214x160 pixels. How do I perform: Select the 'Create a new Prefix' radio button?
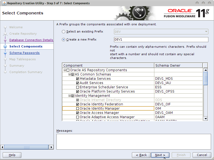pyautogui.click(x=63, y=39)
